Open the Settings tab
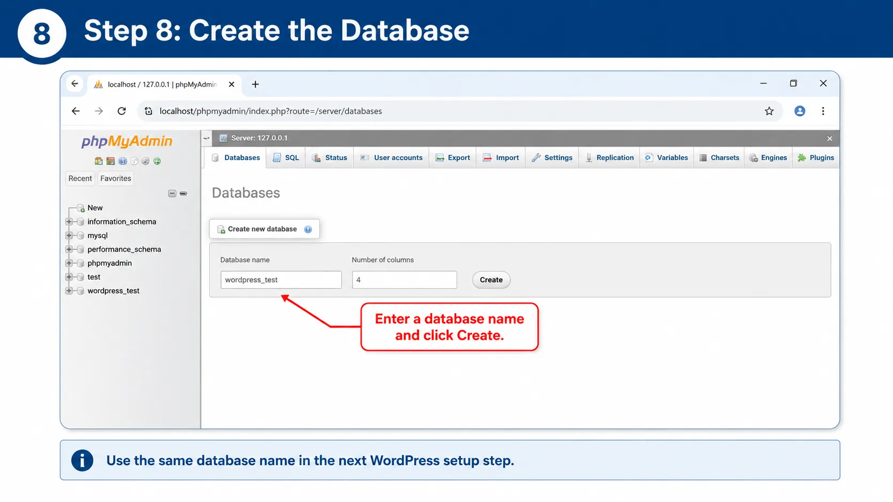Image resolution: width=893 pixels, height=502 pixels. pos(552,158)
